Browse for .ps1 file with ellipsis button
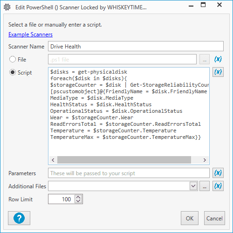The width and height of the screenshot is (233, 233). (x=205, y=59)
